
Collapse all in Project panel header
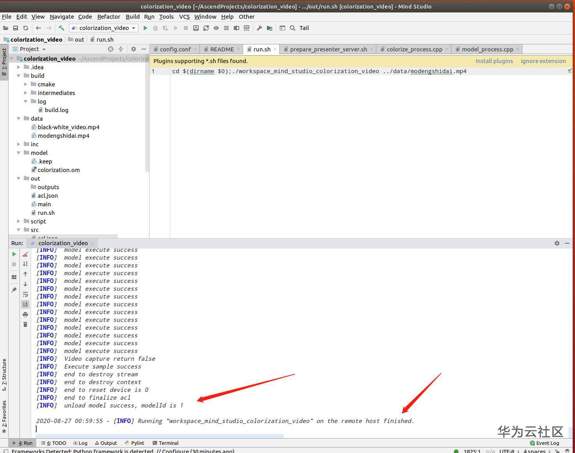point(121,49)
